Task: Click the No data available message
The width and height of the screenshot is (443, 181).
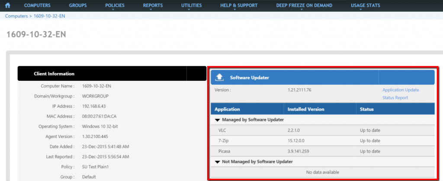Action: pyautogui.click(x=323, y=172)
